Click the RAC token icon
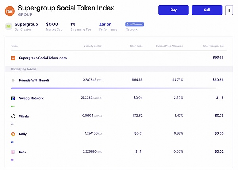Viewport: 238px width, 170px height. coord(13,152)
